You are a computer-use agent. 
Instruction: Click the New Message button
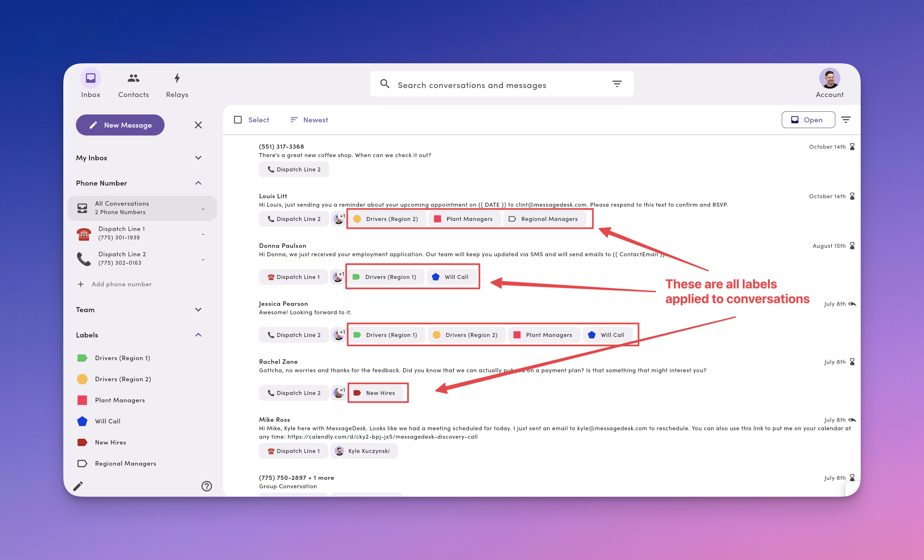(120, 125)
